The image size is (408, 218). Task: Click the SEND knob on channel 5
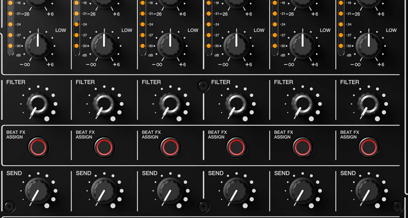pyautogui.click(x=302, y=191)
